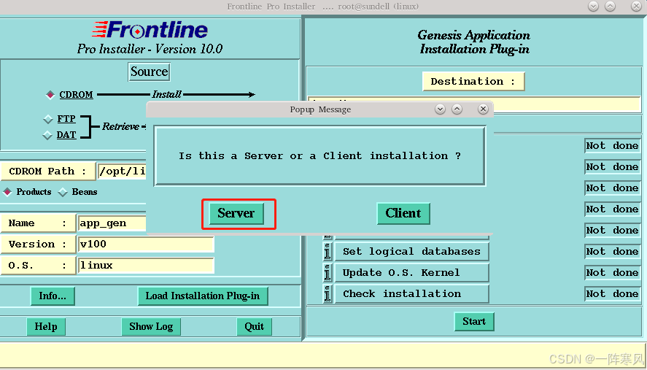The height and width of the screenshot is (370, 647).
Task: Click the 'Version :' label
Action: point(37,244)
